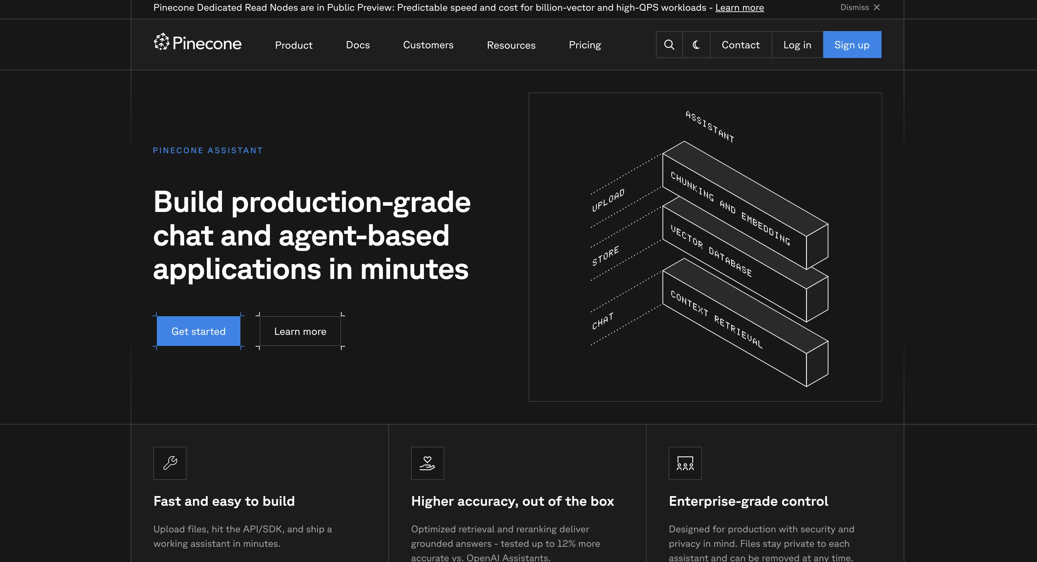Open Learn more in the announcement banner
This screenshot has height=562, width=1037.
point(739,7)
